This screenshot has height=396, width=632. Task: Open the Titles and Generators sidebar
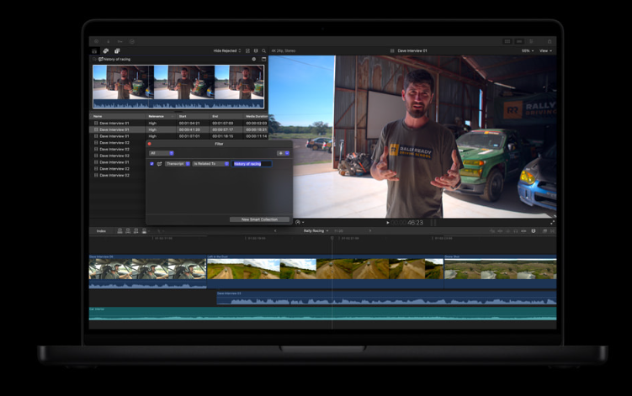(x=117, y=50)
